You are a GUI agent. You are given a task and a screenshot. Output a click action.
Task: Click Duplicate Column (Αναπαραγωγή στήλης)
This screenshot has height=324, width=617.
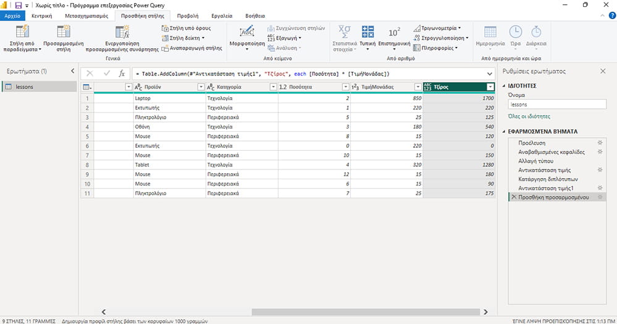(191, 48)
